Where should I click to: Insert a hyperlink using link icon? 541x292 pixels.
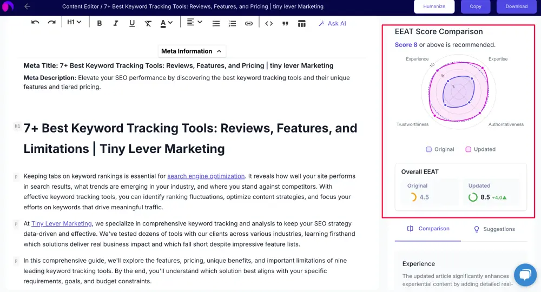coord(248,23)
